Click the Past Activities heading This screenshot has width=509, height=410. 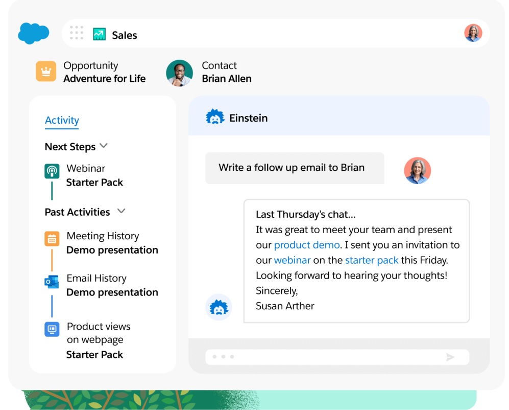tap(77, 212)
